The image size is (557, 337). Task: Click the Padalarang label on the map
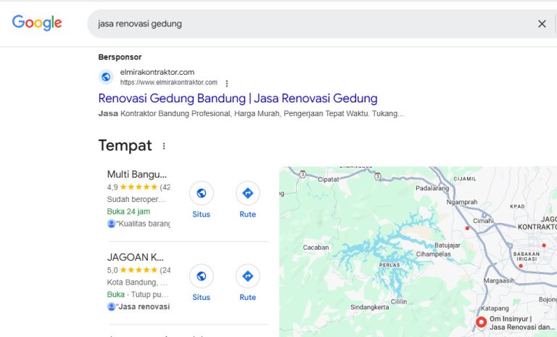point(432,188)
